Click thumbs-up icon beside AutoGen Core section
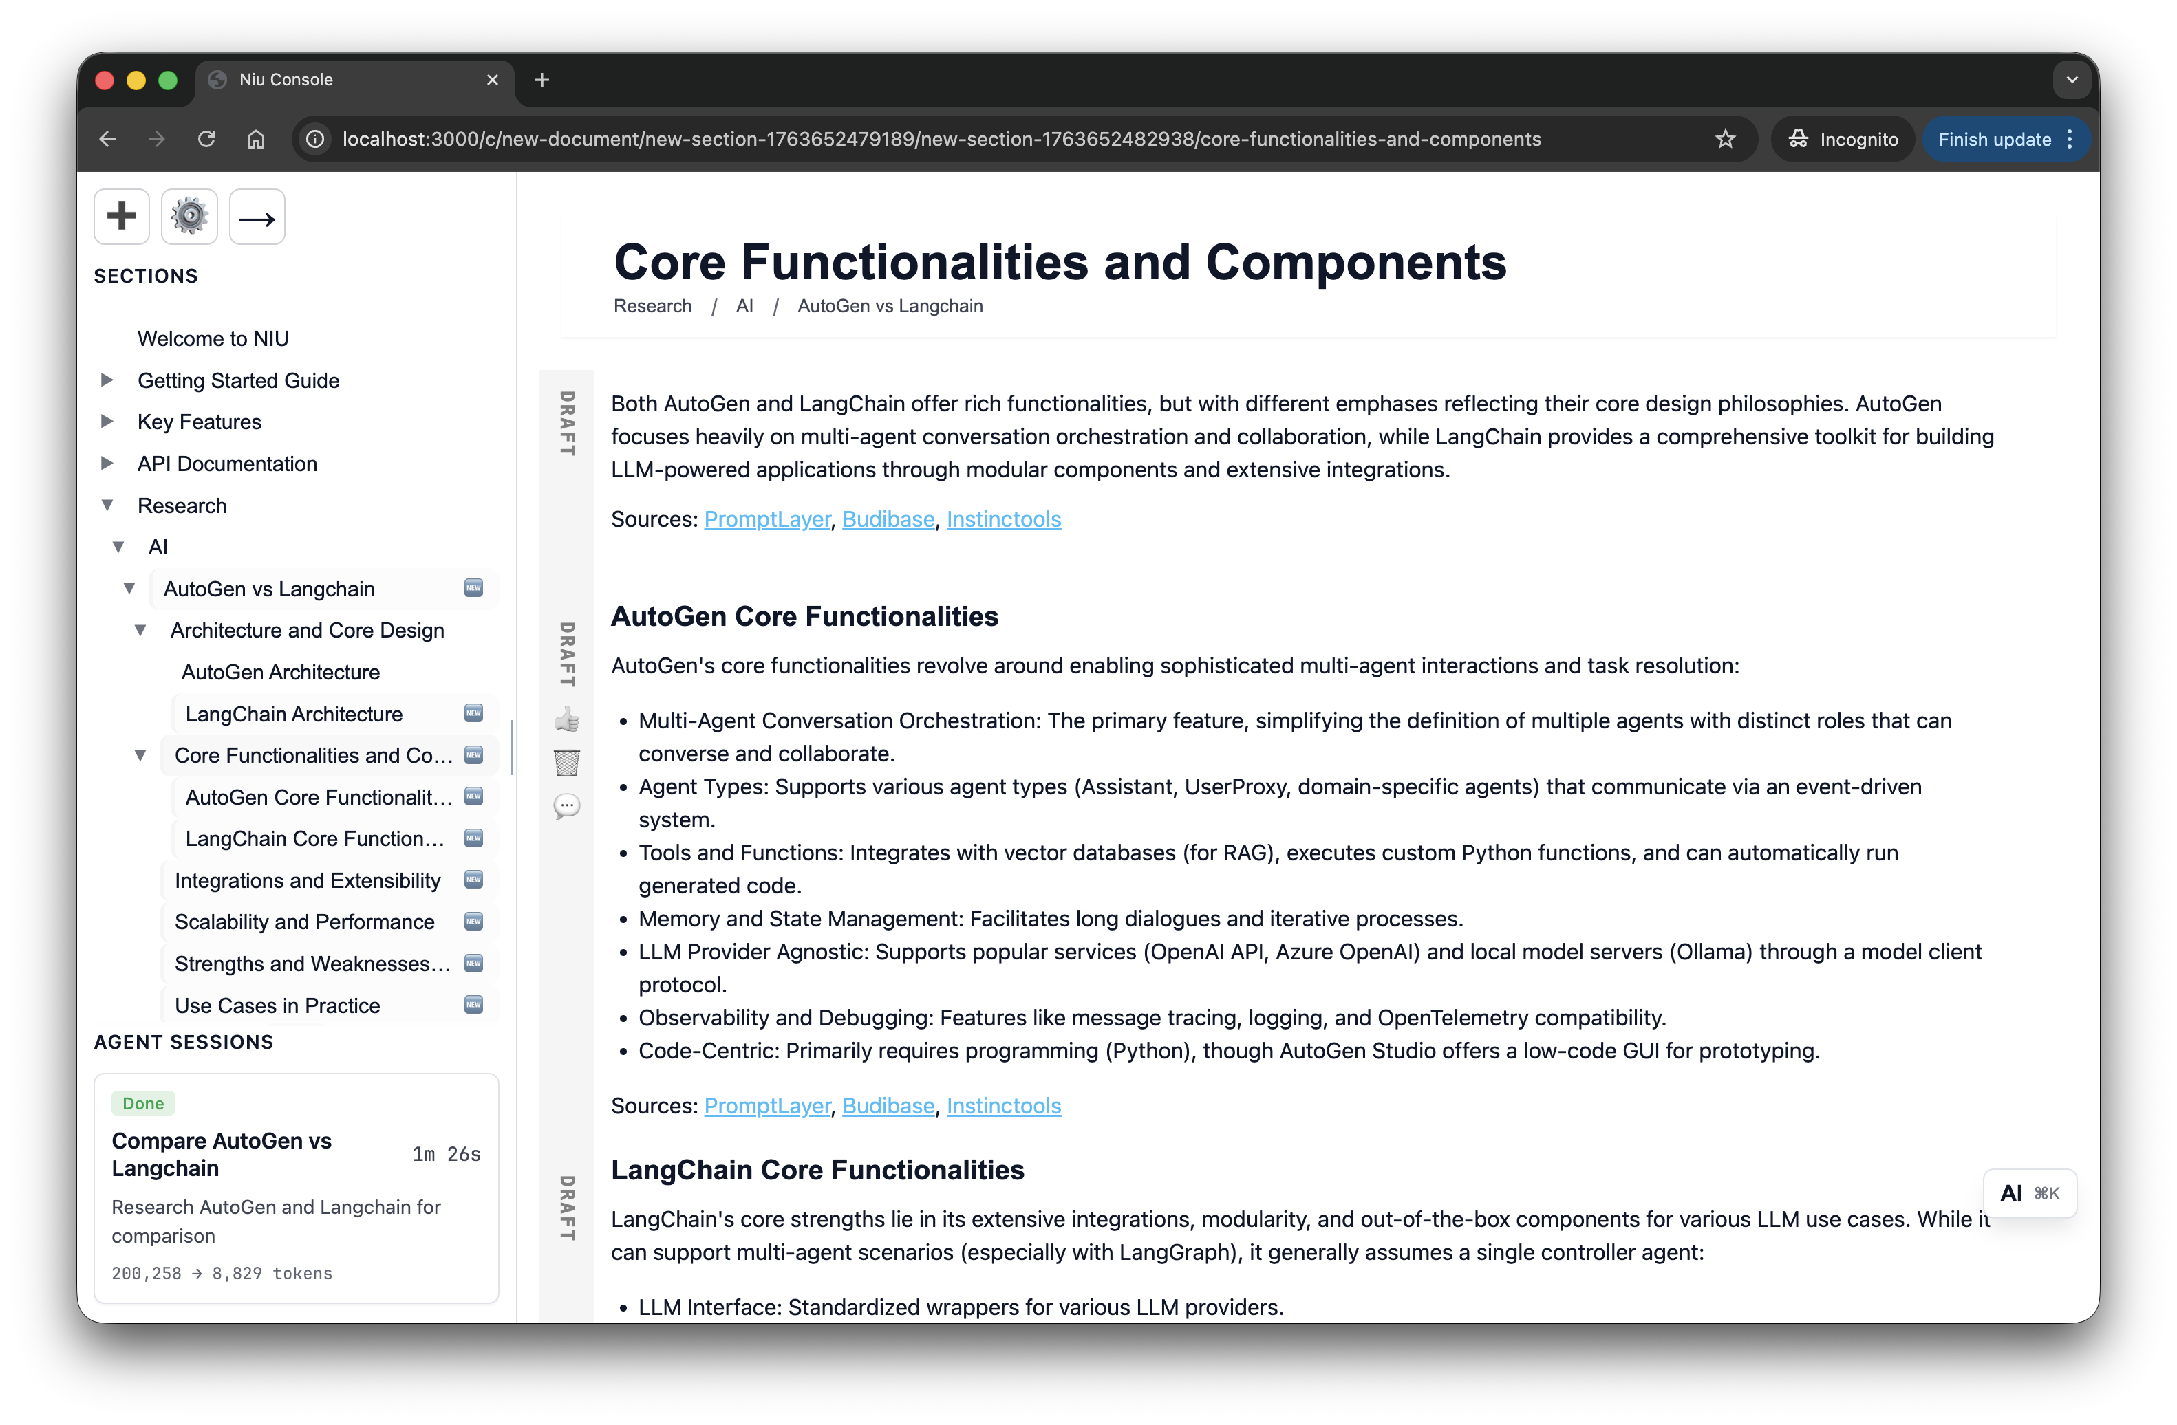 [566, 719]
